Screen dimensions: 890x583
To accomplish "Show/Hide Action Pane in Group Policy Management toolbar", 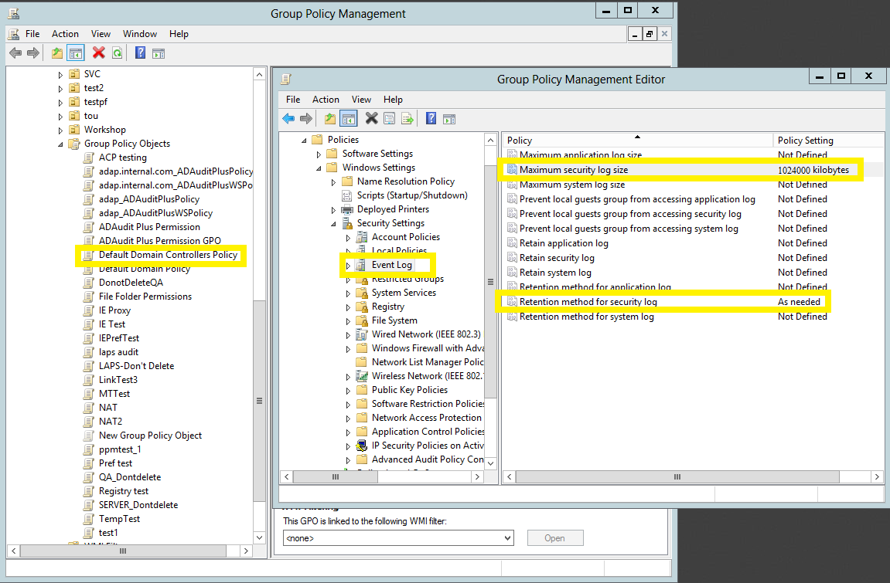I will [159, 53].
